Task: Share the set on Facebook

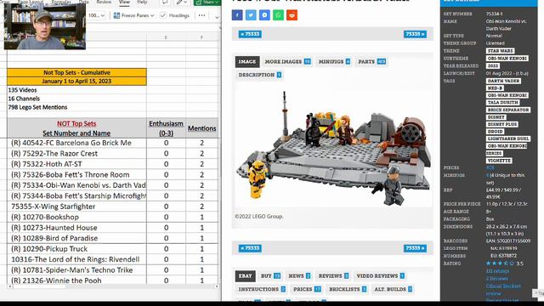Action: [x=237, y=15]
